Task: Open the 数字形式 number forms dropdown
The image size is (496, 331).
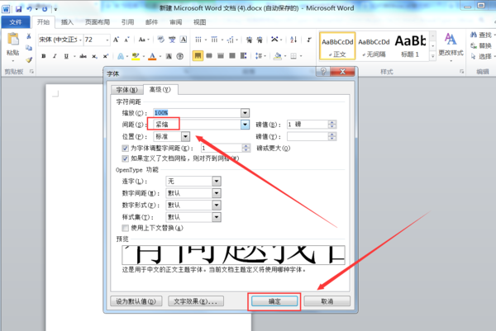Action: [x=217, y=206]
